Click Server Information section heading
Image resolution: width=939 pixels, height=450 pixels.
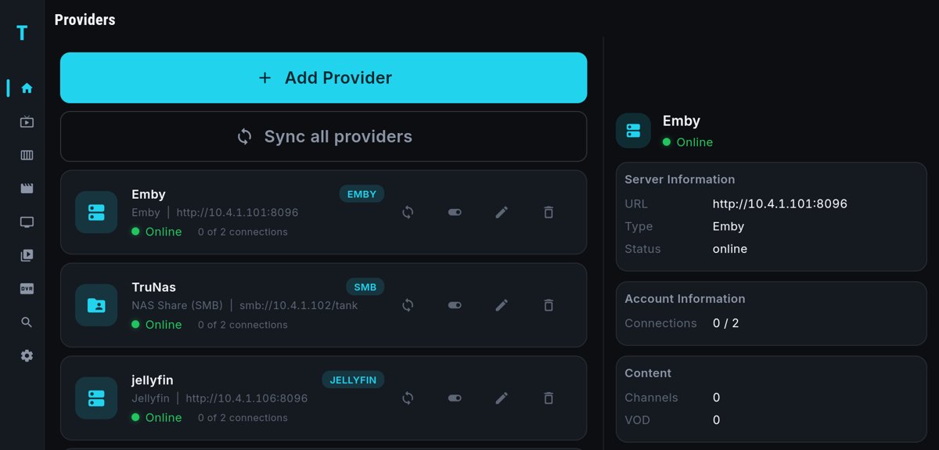[680, 179]
